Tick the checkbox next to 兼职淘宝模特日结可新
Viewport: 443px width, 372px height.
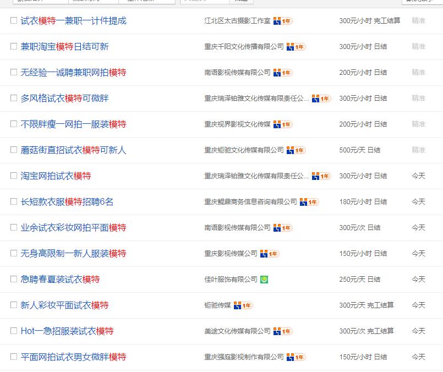pos(14,47)
